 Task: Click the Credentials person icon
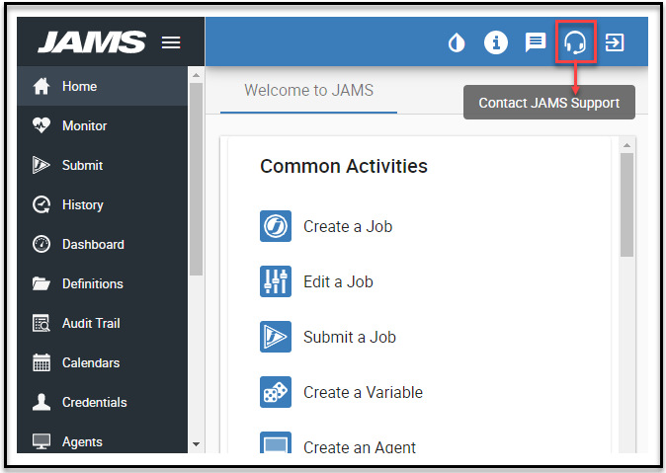42,402
